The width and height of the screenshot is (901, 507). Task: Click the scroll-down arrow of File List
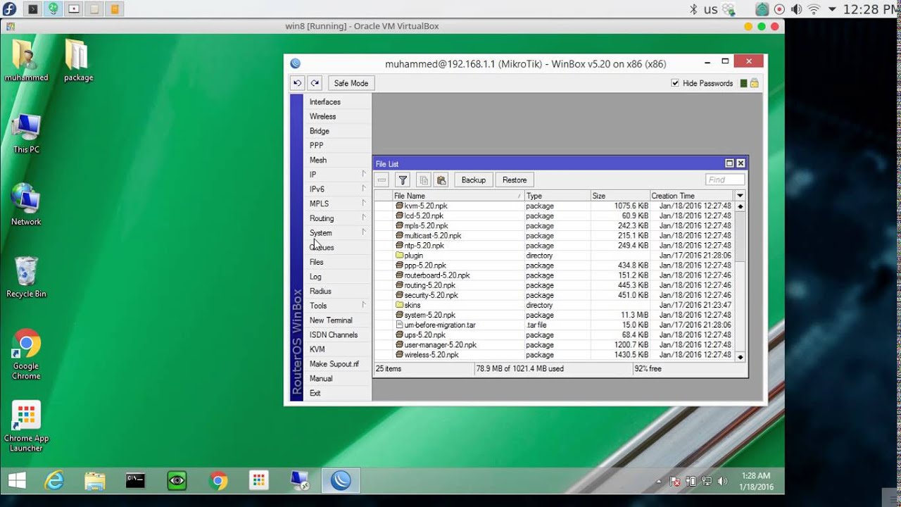[x=740, y=357]
